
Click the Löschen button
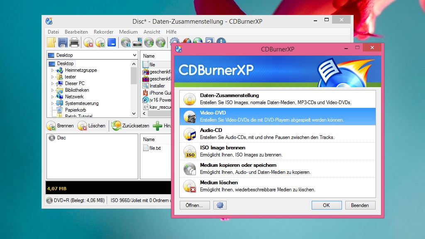pos(92,126)
